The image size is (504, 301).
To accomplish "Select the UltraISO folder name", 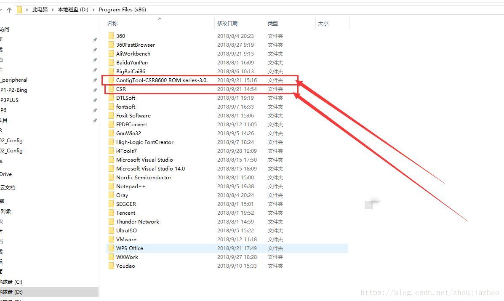I will click(126, 230).
